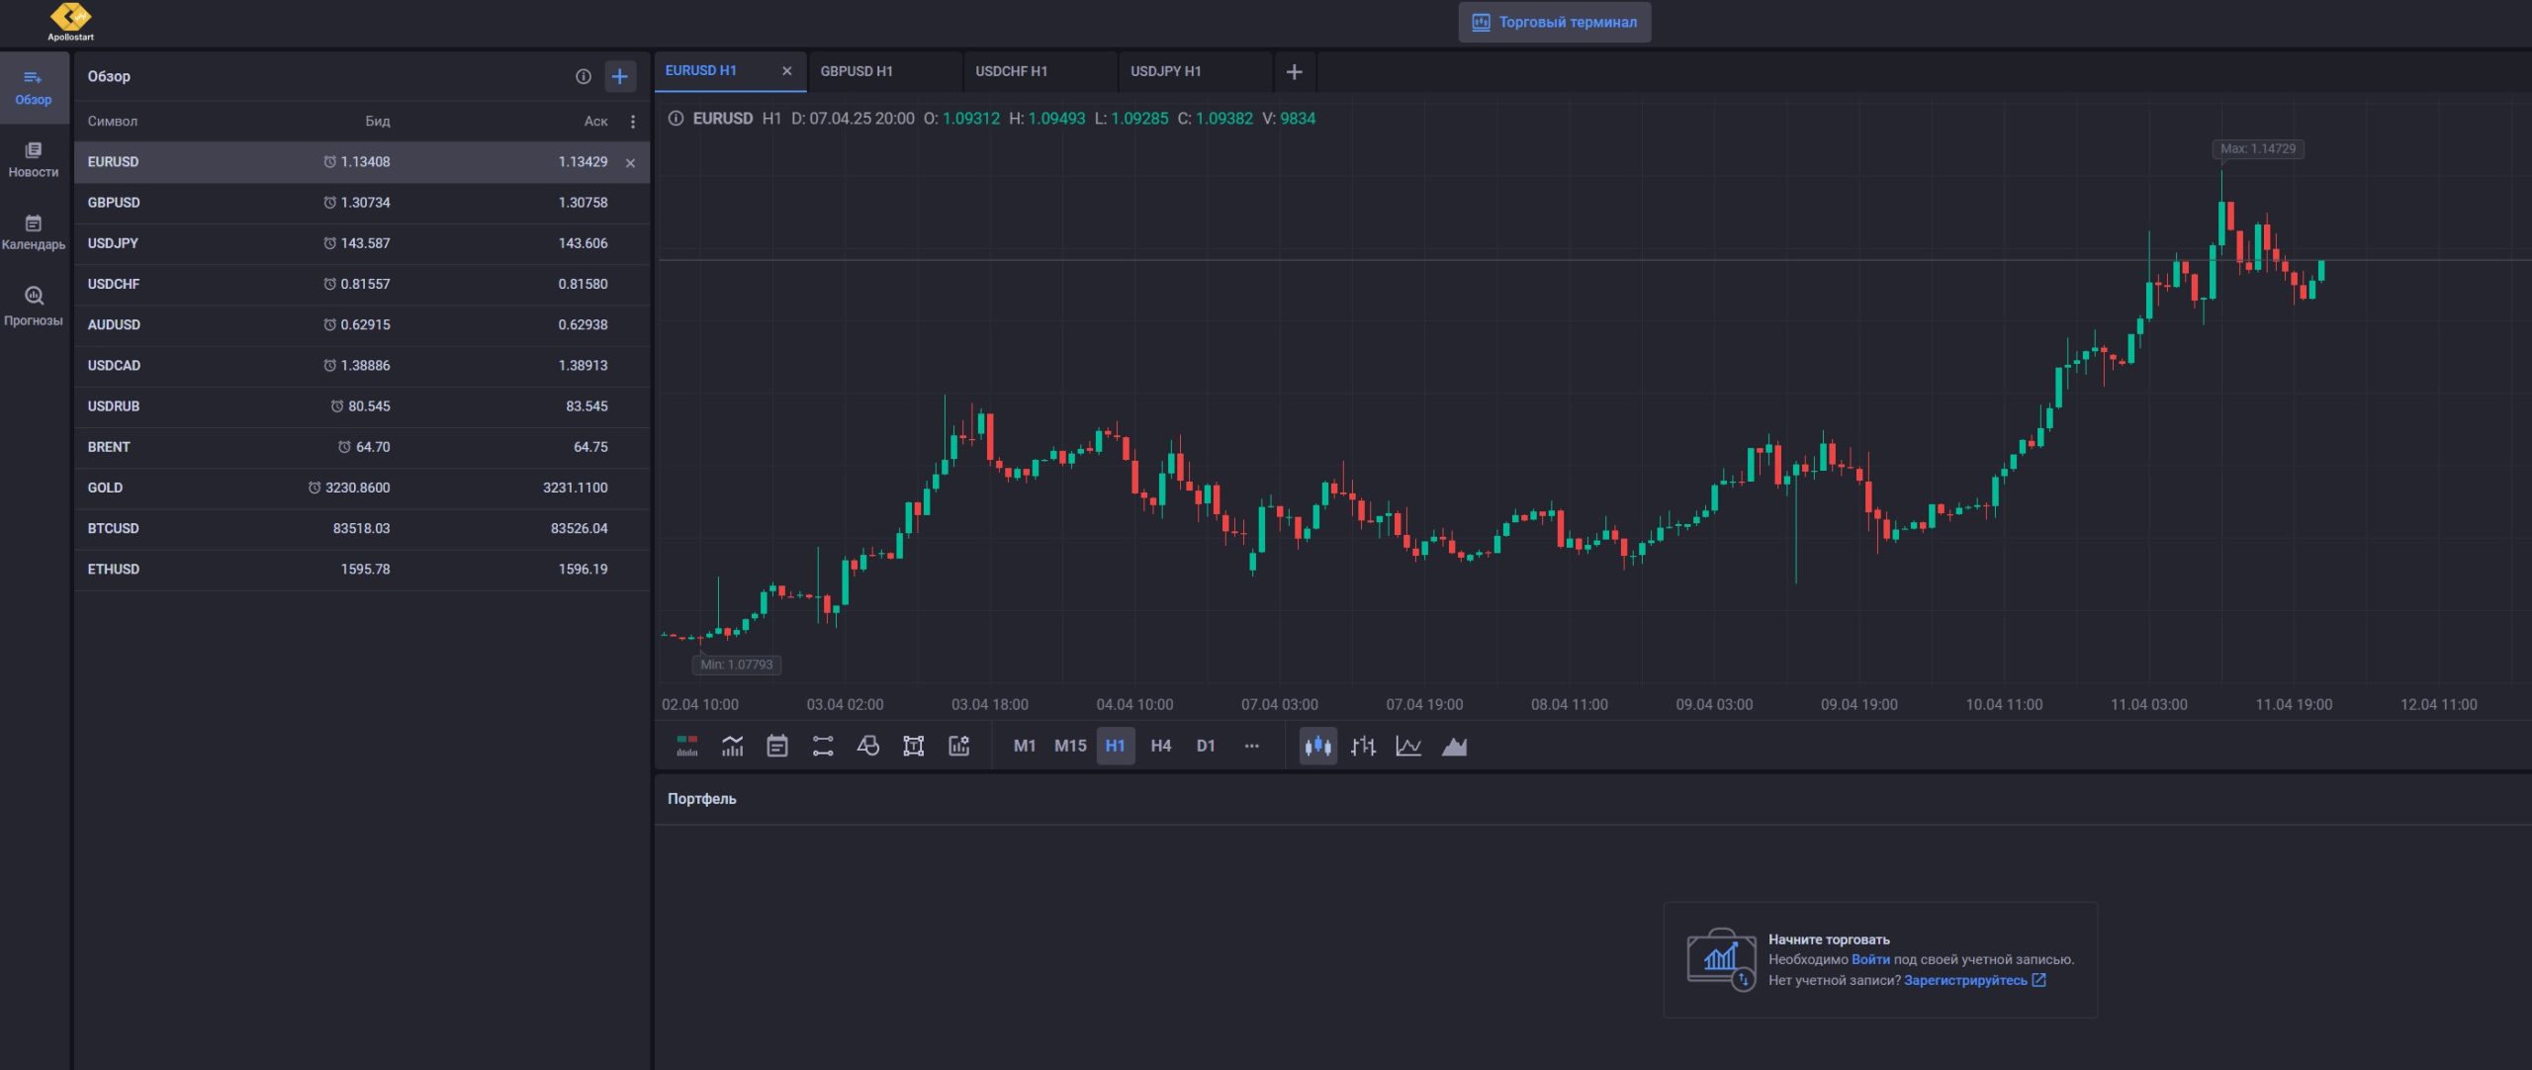The image size is (2532, 1070).
Task: Switch chart type to bar chart
Action: pos(1363,747)
